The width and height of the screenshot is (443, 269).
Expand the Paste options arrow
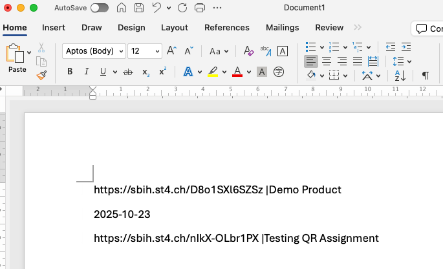pos(29,52)
